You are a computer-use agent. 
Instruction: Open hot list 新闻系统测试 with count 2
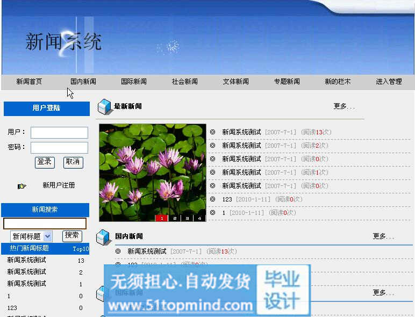26,272
